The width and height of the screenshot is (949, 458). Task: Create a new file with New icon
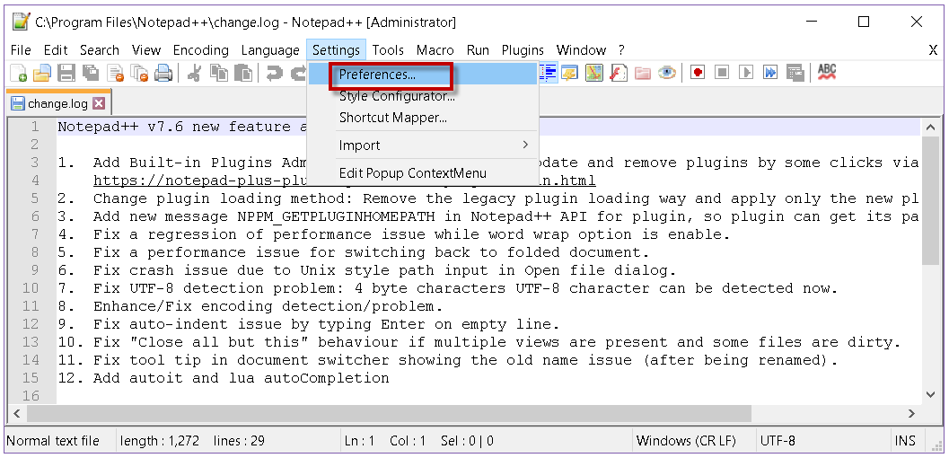[x=18, y=74]
